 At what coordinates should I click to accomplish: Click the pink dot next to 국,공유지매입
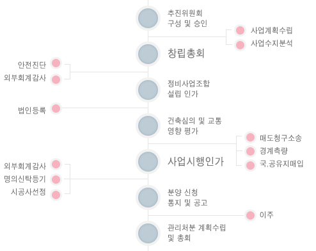(x=250, y=165)
